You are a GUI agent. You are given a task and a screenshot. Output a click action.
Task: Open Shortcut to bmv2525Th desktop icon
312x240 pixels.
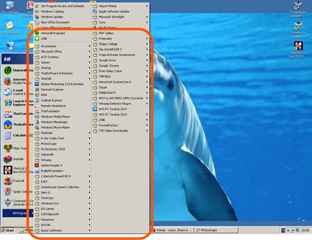[x=298, y=49]
